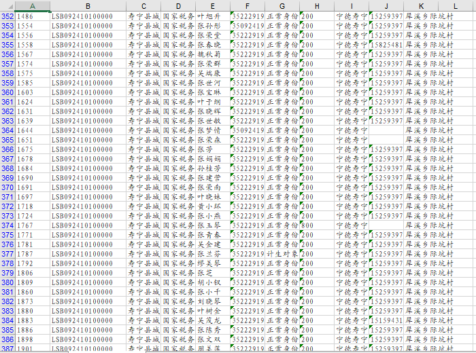Select column F header
476x353 pixels.
click(x=248, y=6)
